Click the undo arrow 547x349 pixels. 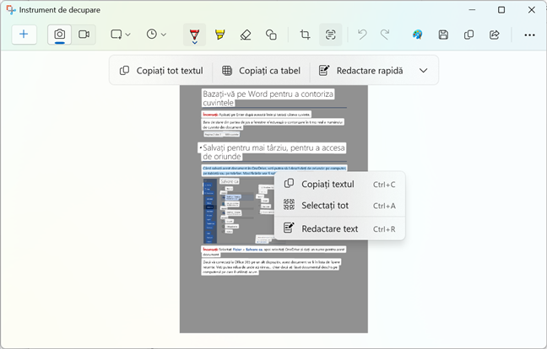pyautogui.click(x=363, y=35)
